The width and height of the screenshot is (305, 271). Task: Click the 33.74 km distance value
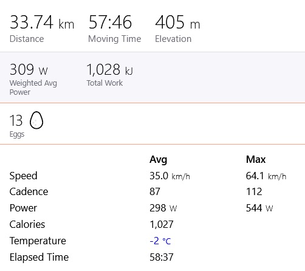click(x=42, y=22)
